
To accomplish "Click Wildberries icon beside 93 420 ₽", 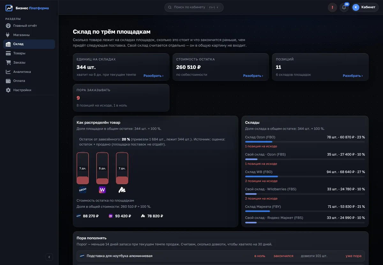I will click(x=111, y=216).
